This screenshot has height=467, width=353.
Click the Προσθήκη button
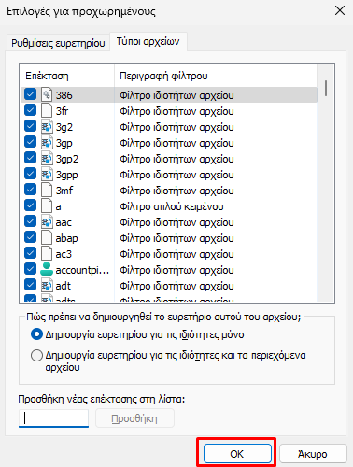[134, 418]
